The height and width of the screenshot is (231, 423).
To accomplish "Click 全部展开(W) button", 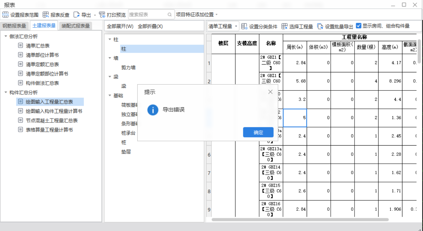I will click(120, 26).
